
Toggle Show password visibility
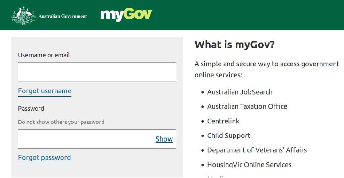pos(164,139)
